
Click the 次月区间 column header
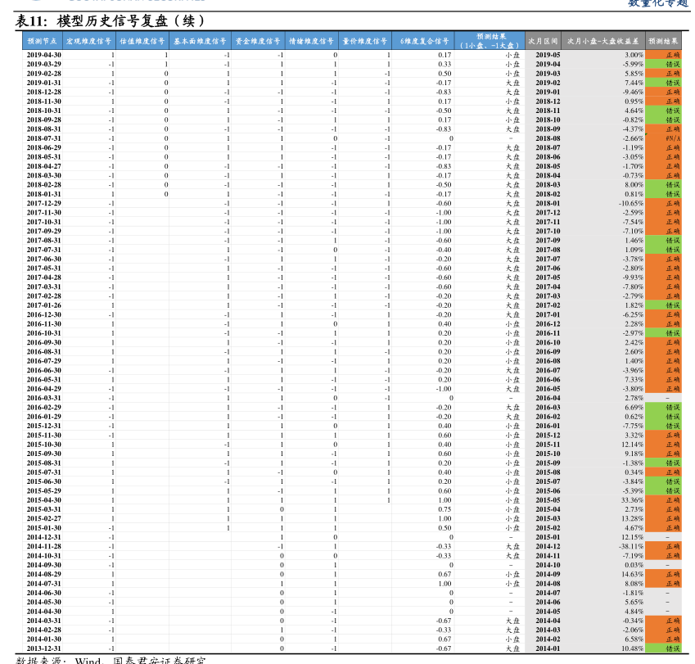click(542, 40)
